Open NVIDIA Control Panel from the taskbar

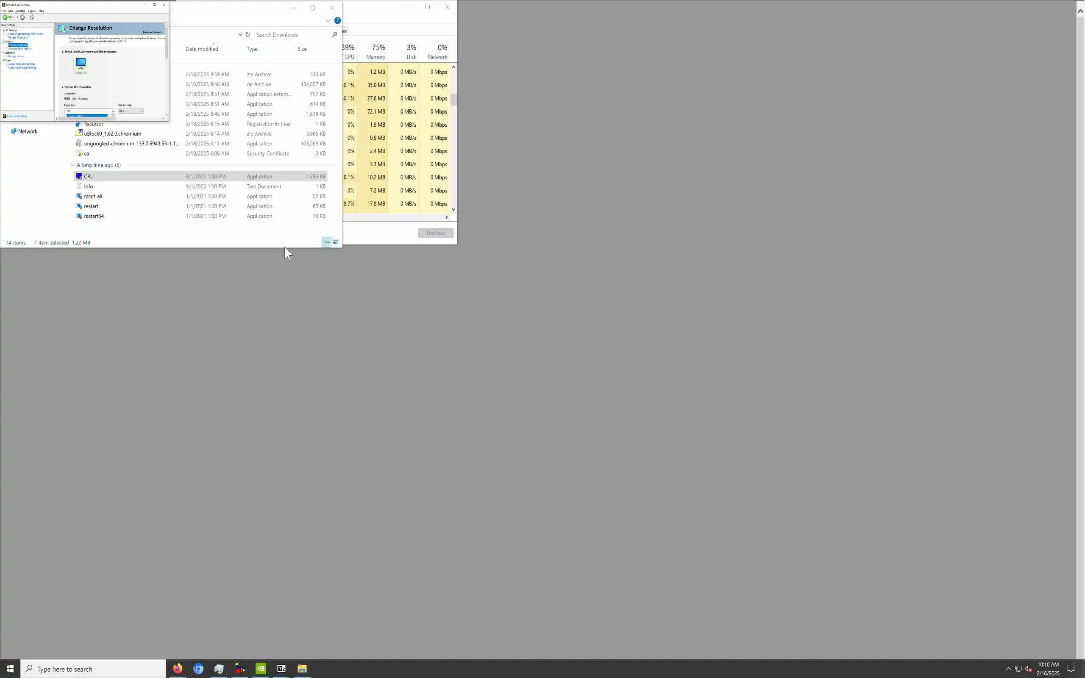[x=261, y=669]
